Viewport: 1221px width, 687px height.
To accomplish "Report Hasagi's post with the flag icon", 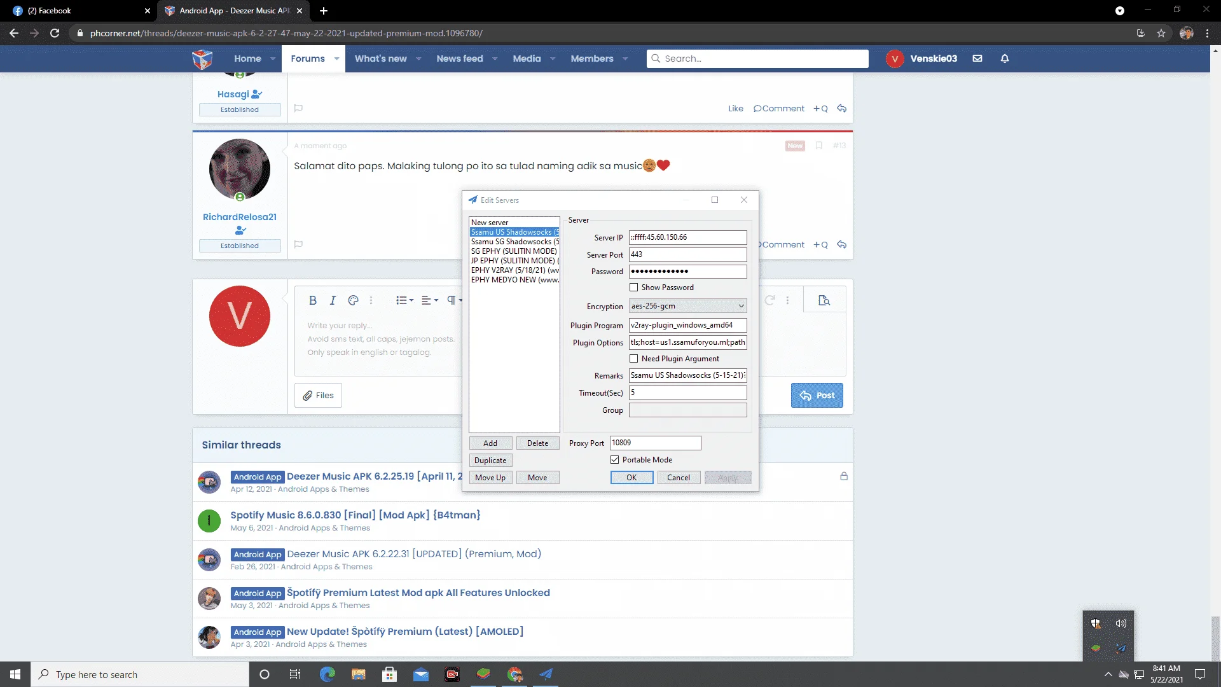I will click(298, 108).
